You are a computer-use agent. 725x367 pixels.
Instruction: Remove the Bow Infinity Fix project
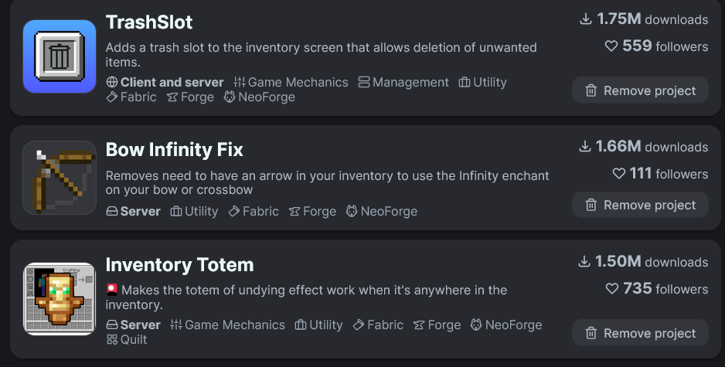point(640,205)
